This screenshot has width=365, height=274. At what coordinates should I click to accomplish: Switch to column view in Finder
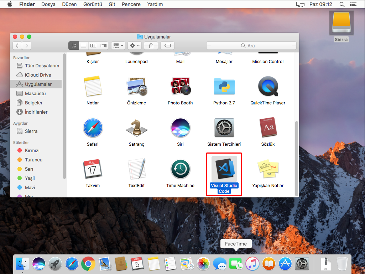coord(93,45)
